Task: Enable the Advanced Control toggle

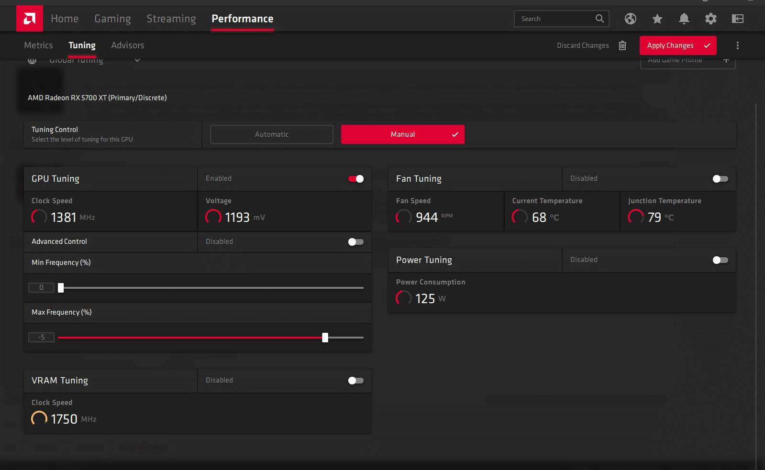Action: (x=356, y=242)
